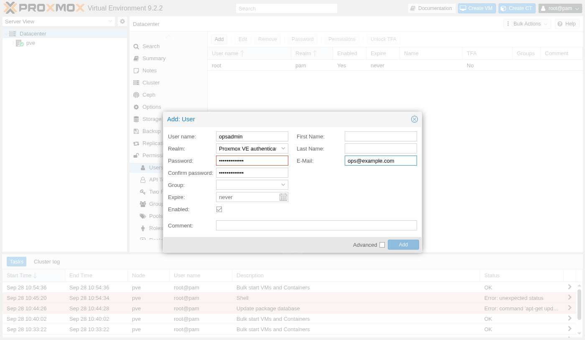Sort by User name column

click(249, 54)
